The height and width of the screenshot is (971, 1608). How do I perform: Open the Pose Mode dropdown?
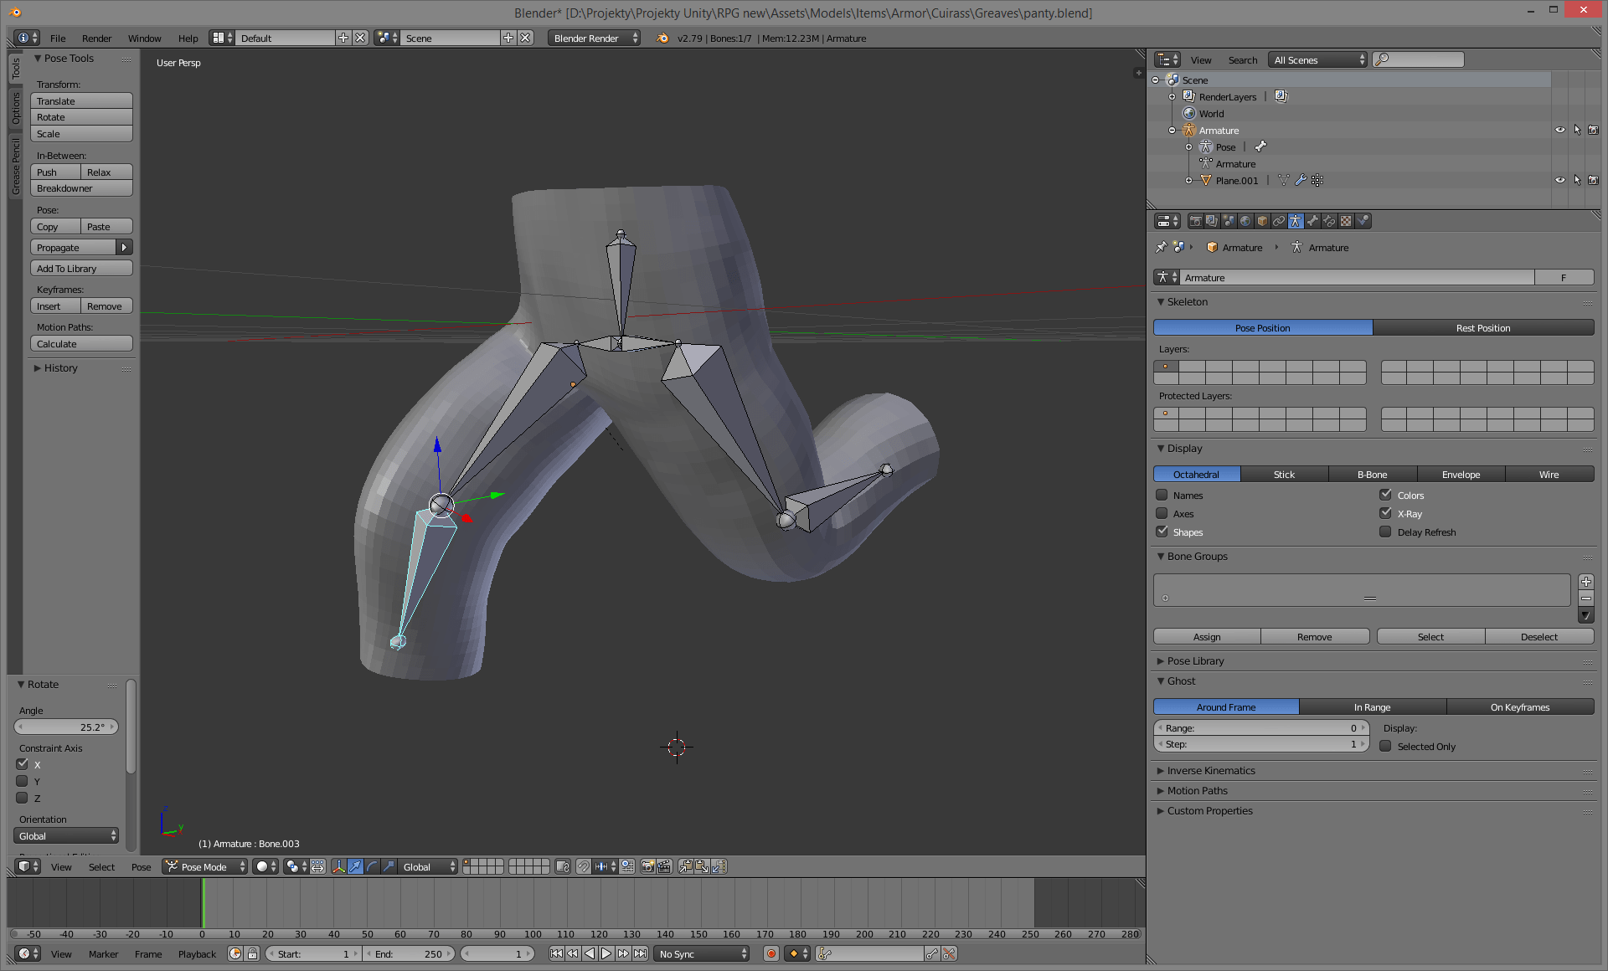pyautogui.click(x=204, y=866)
